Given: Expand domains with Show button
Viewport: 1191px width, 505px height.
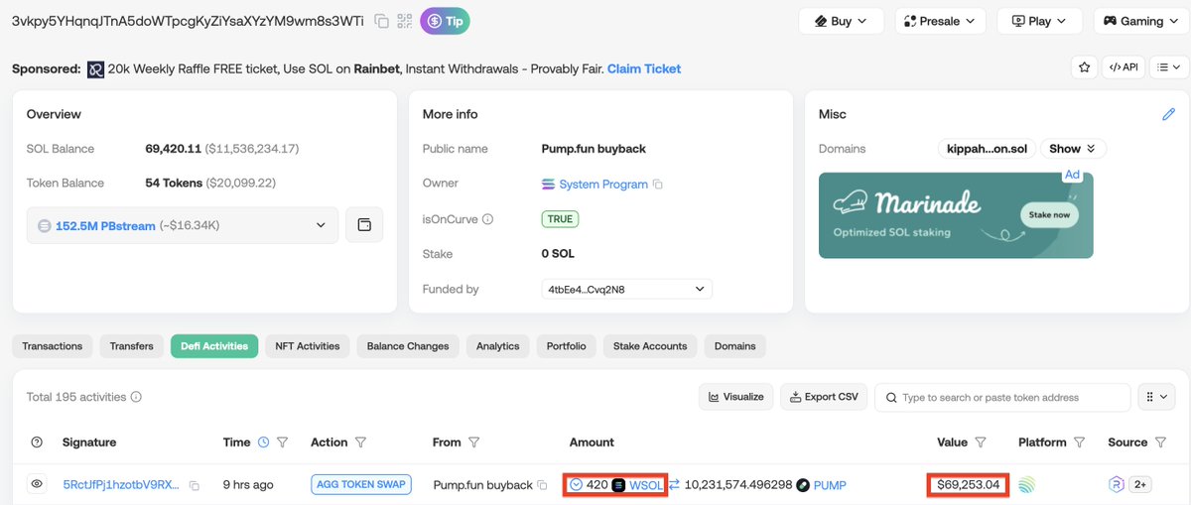Looking at the screenshot, I should point(1072,149).
